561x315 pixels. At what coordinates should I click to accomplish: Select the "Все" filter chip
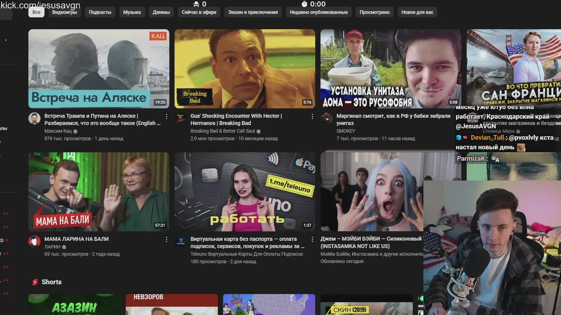point(36,12)
